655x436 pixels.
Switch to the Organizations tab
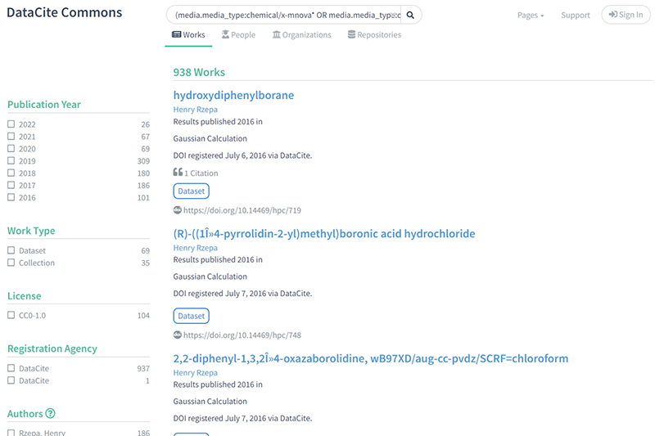[x=301, y=35]
